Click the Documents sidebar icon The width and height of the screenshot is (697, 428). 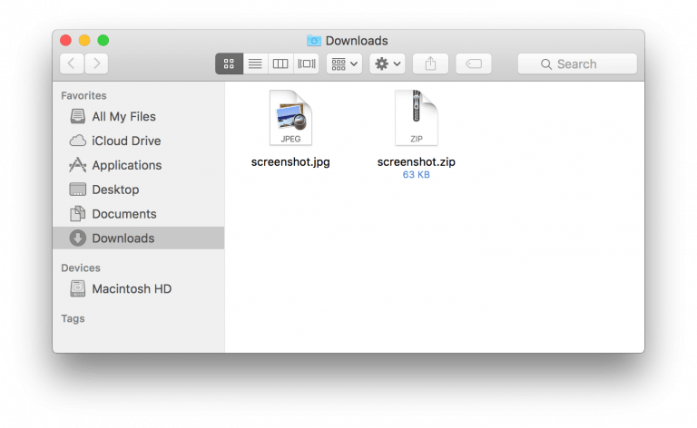(78, 214)
